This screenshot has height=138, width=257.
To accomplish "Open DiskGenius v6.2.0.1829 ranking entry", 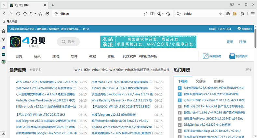I will tap(207, 125).
